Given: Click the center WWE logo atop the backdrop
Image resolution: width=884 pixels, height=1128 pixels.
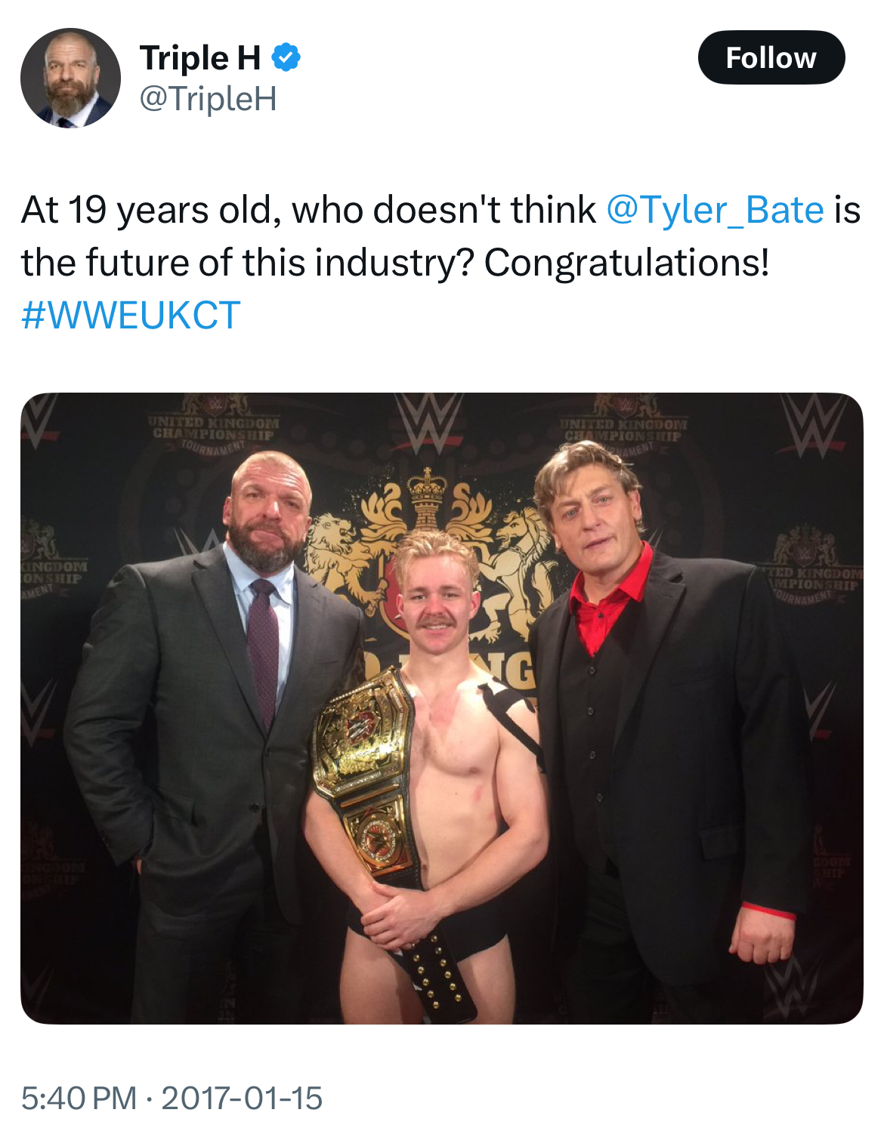Looking at the screenshot, I should click(428, 424).
